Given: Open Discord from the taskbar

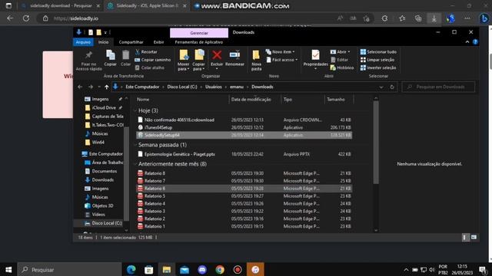Looking at the screenshot, I should pos(202,269).
